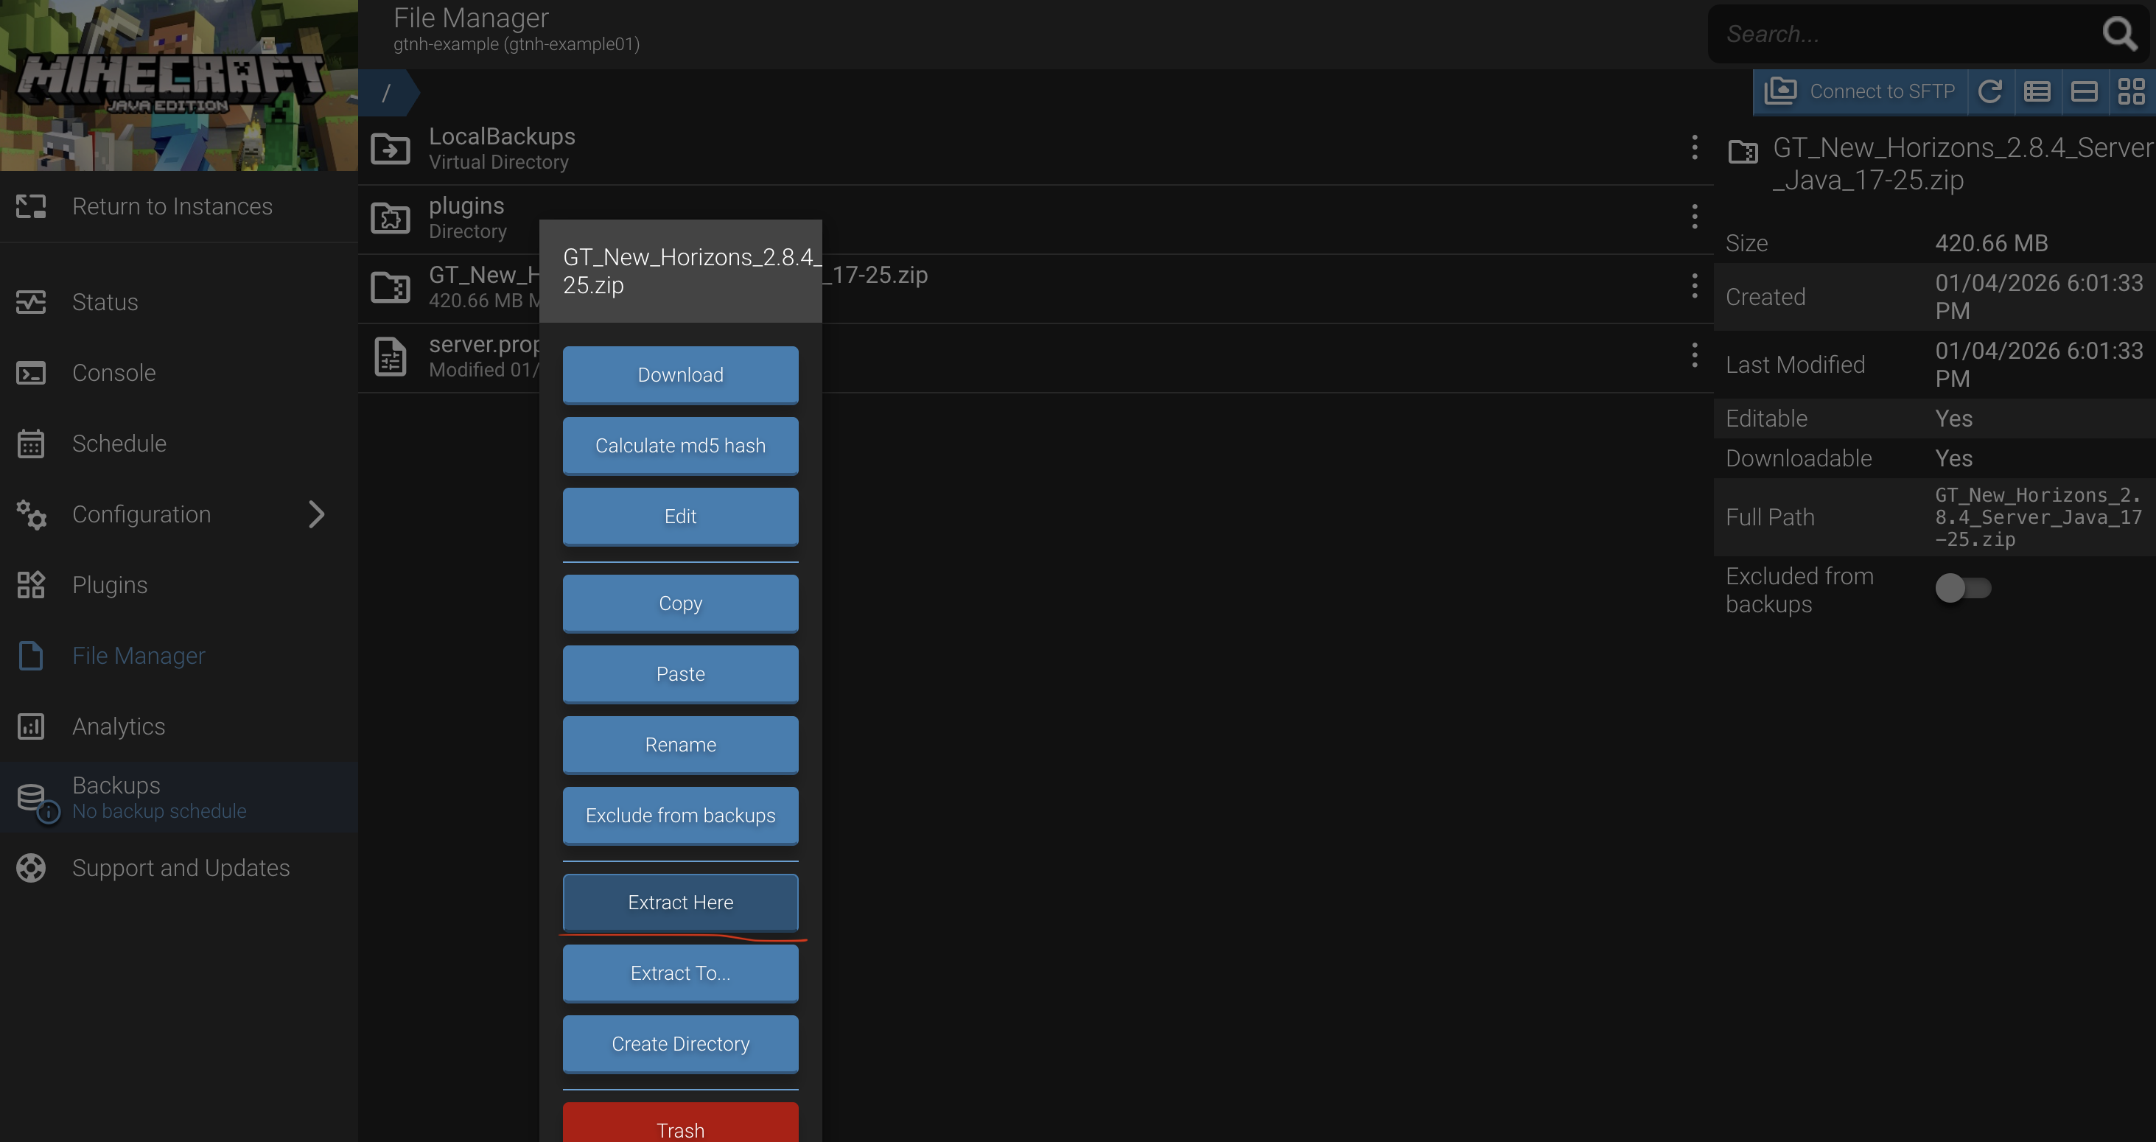Choose Edit in the context menu
The height and width of the screenshot is (1142, 2156).
680,516
